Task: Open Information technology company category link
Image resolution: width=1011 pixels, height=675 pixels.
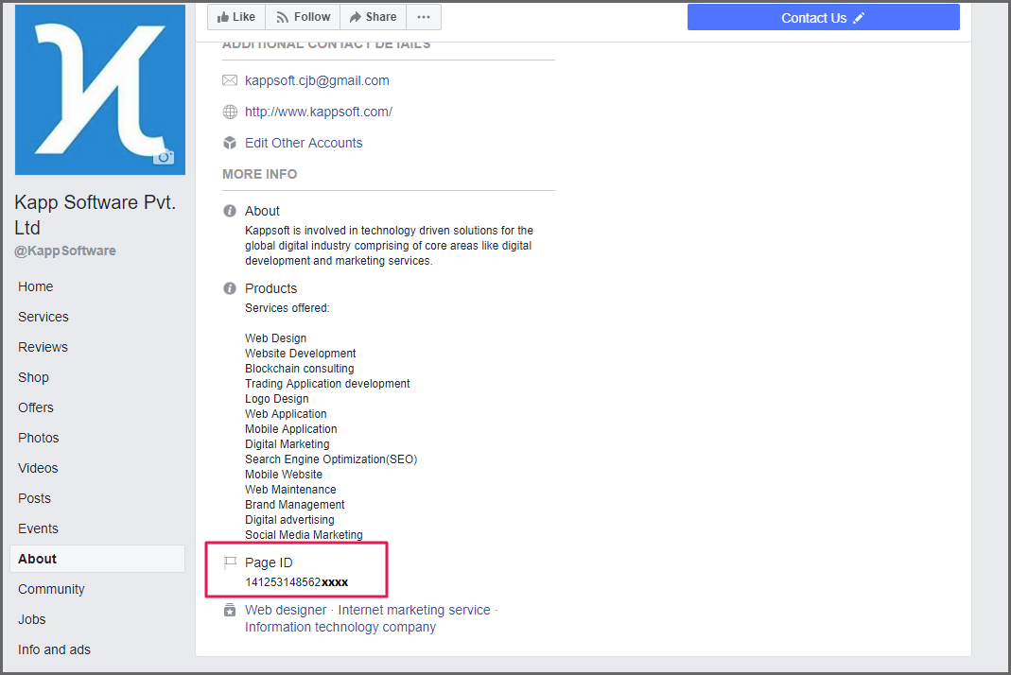Action: pos(340,627)
